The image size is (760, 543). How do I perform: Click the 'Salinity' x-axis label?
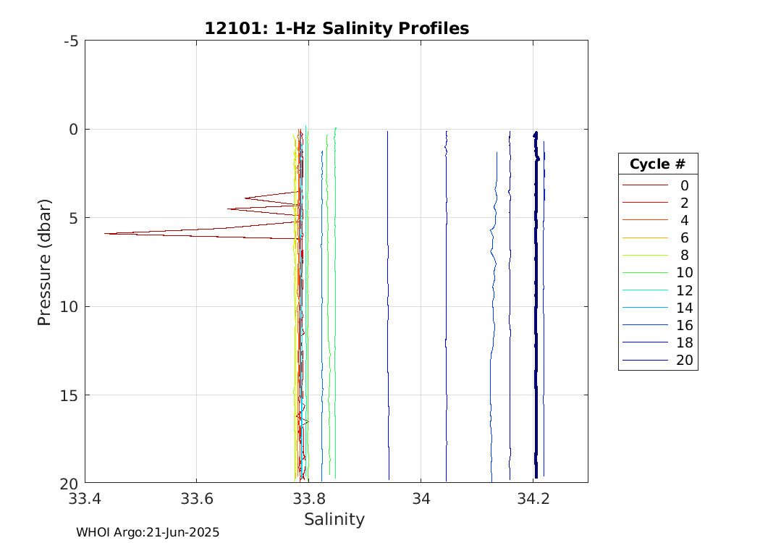coord(334,519)
